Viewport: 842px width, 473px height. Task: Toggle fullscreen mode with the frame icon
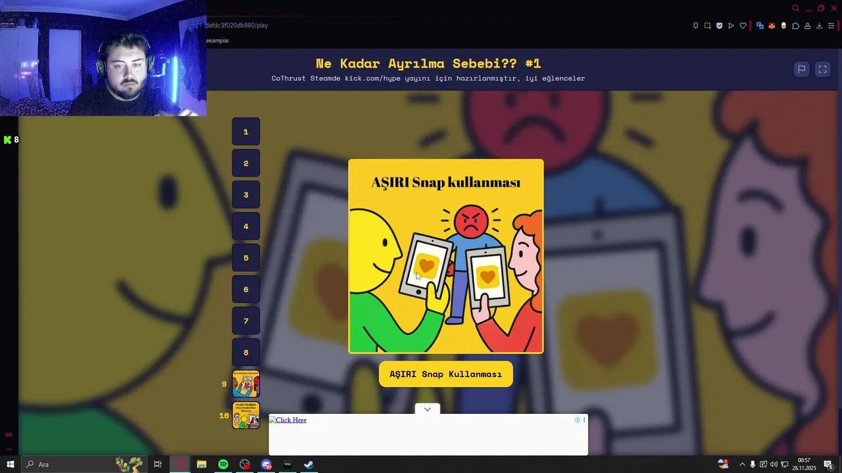point(822,69)
